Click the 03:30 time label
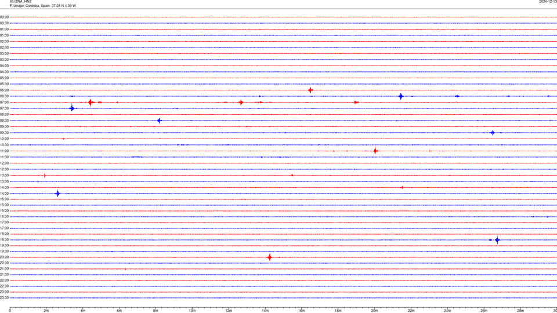557x313 pixels. tap(4, 60)
